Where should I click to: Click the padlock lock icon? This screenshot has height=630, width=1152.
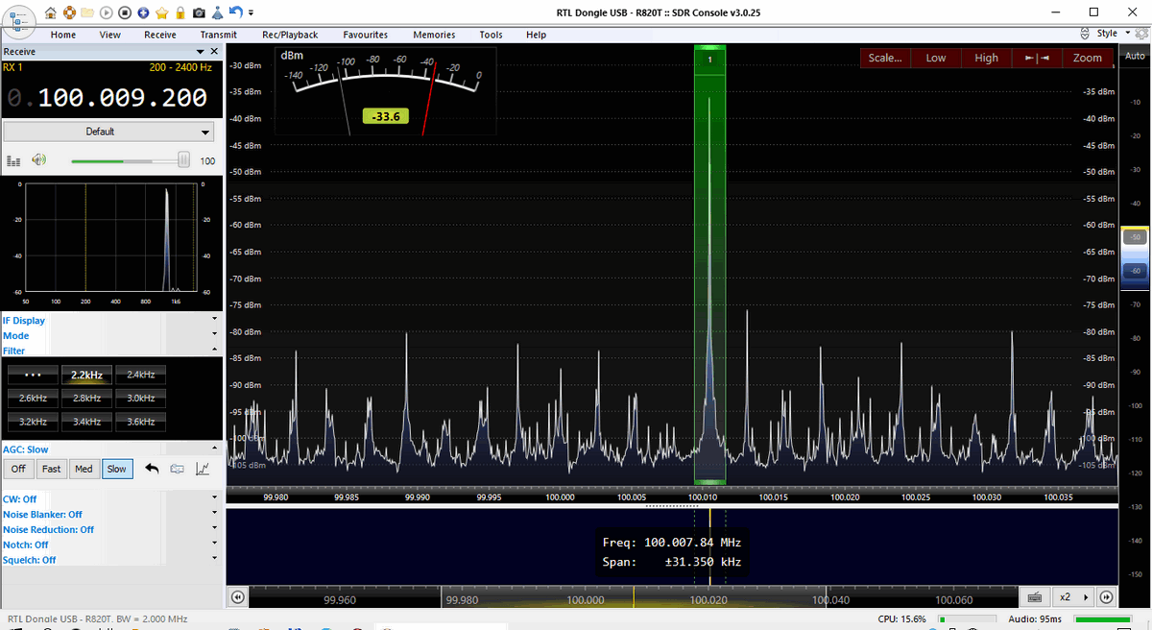tap(180, 12)
